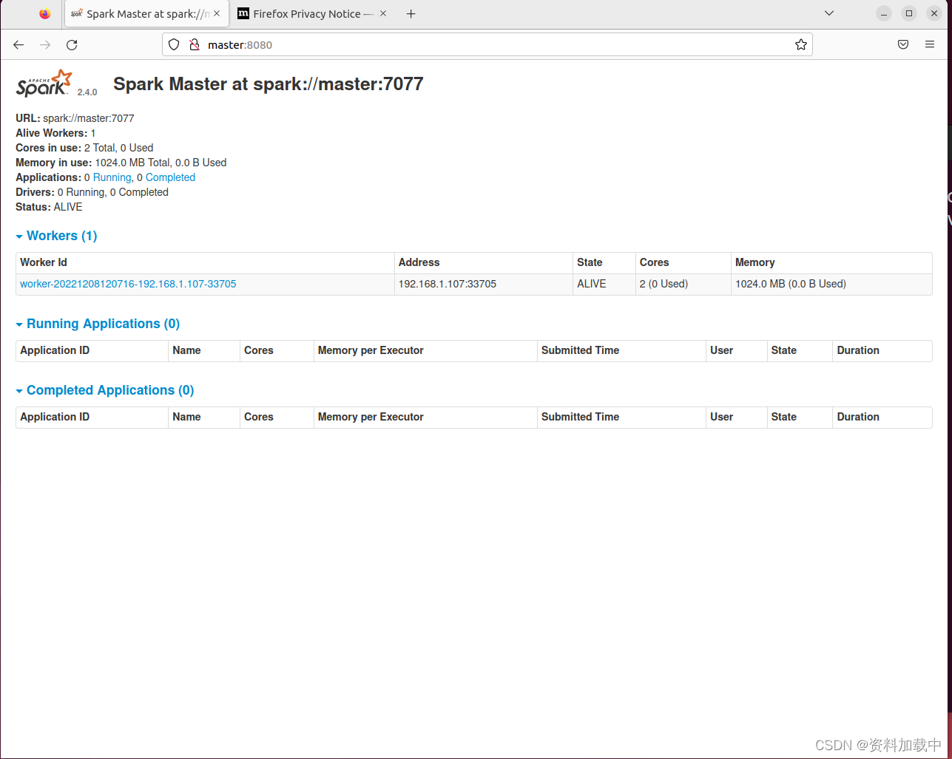This screenshot has width=952, height=759.
Task: Sort workers table by State header
Action: (x=604, y=262)
